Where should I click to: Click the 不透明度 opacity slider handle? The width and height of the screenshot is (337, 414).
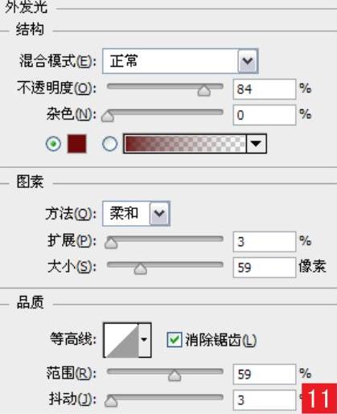pos(203,91)
